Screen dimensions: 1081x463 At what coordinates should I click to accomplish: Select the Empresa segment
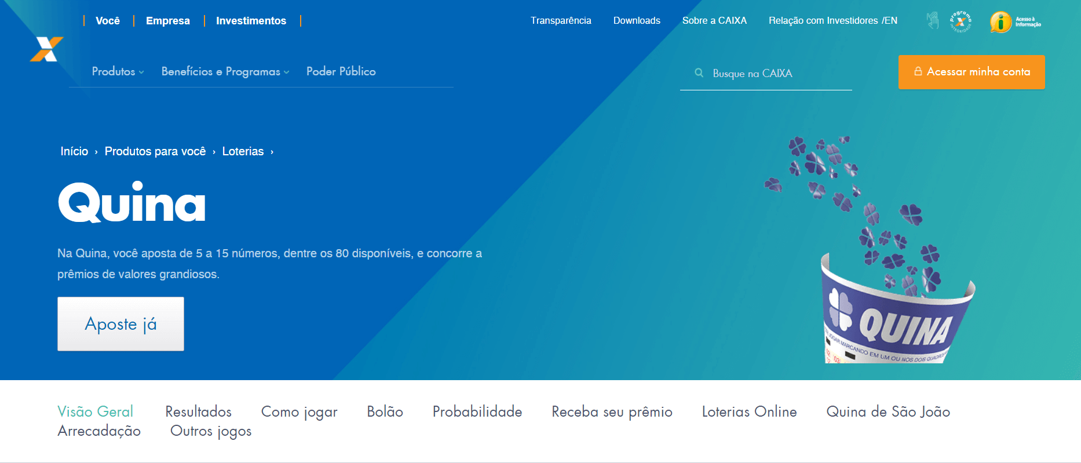[x=168, y=21]
